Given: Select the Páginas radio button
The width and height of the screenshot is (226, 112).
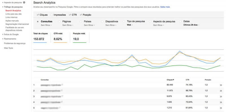Looking at the screenshot, I should tap(59, 22).
